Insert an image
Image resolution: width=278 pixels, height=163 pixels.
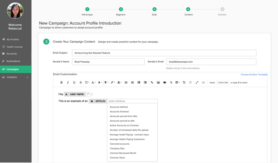click(x=158, y=82)
